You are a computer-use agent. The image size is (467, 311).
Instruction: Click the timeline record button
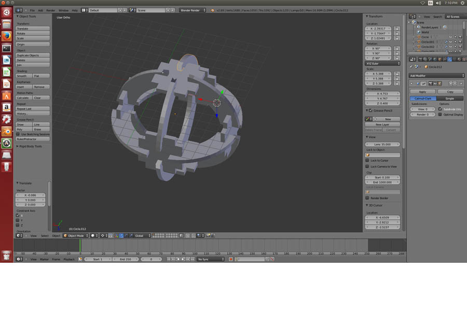point(231,259)
